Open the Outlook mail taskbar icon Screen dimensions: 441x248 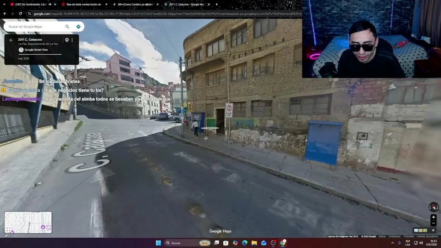[264, 243]
